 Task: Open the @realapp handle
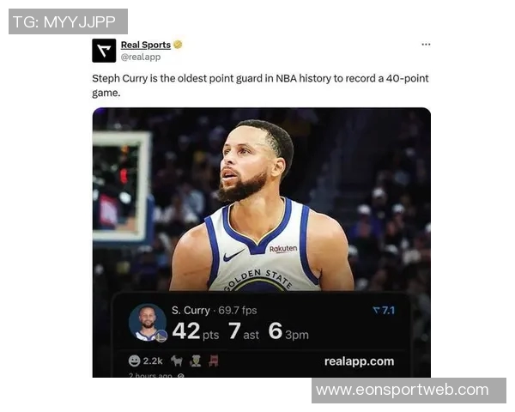tap(141, 57)
